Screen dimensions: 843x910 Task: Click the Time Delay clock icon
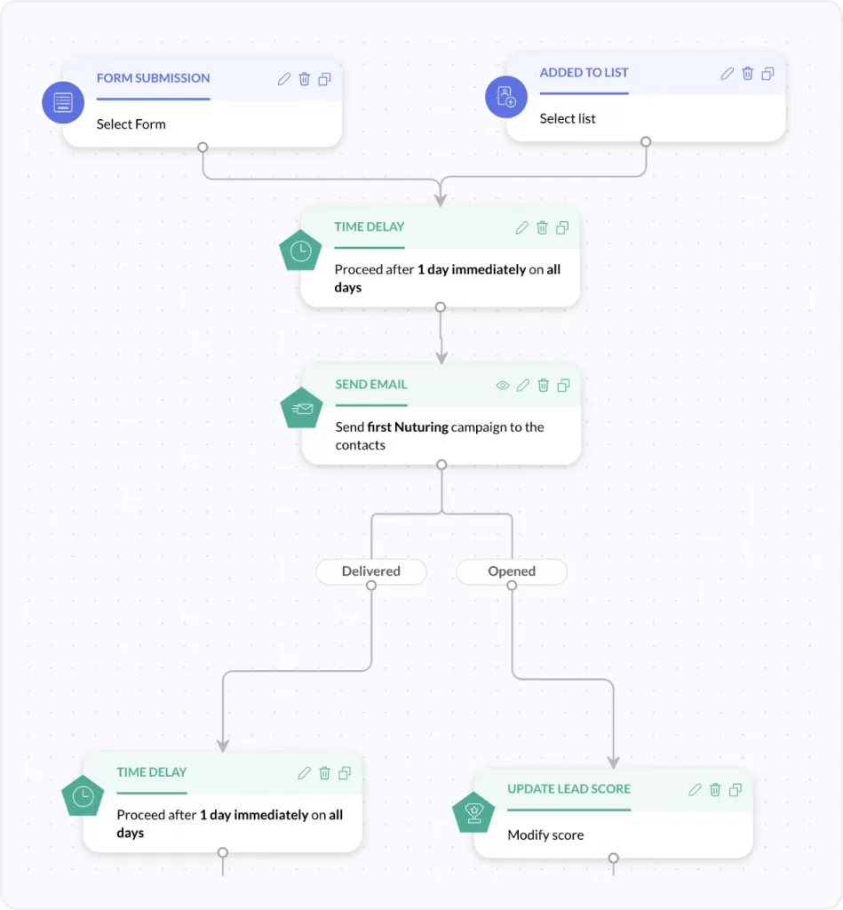pos(299,250)
